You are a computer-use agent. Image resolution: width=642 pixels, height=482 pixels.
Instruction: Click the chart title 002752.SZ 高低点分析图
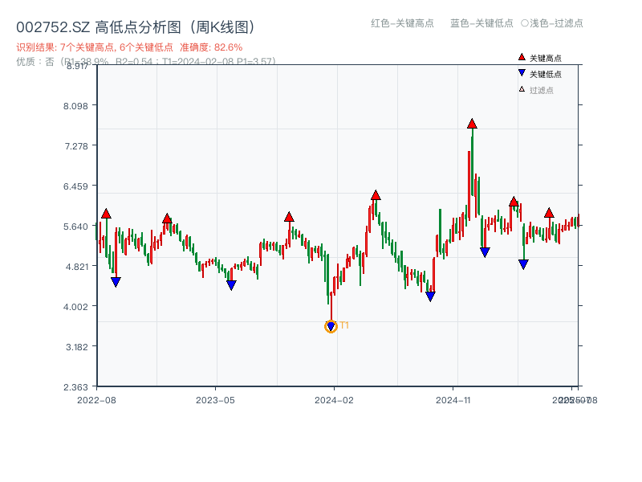136,27
